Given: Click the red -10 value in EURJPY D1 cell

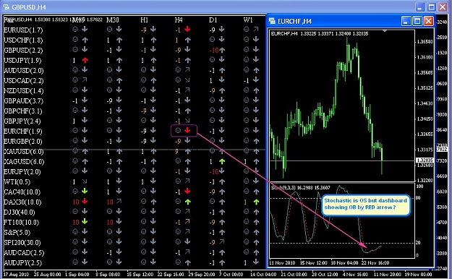Looking at the screenshot, I should point(213,172).
